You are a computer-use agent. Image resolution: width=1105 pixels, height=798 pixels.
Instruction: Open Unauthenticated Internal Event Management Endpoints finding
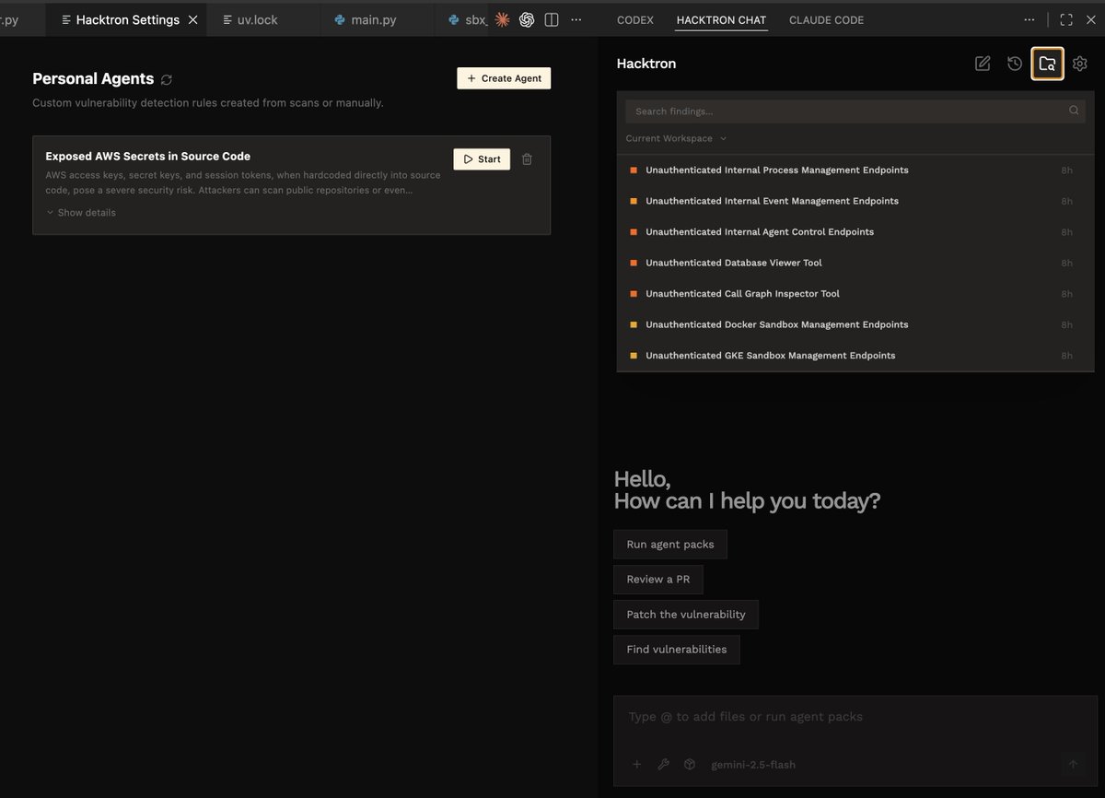coord(855,201)
